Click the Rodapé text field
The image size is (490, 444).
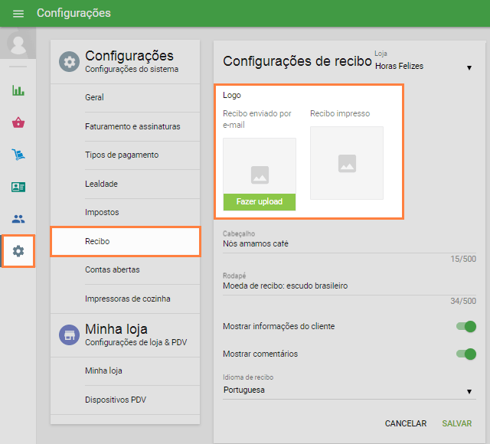[x=349, y=286]
